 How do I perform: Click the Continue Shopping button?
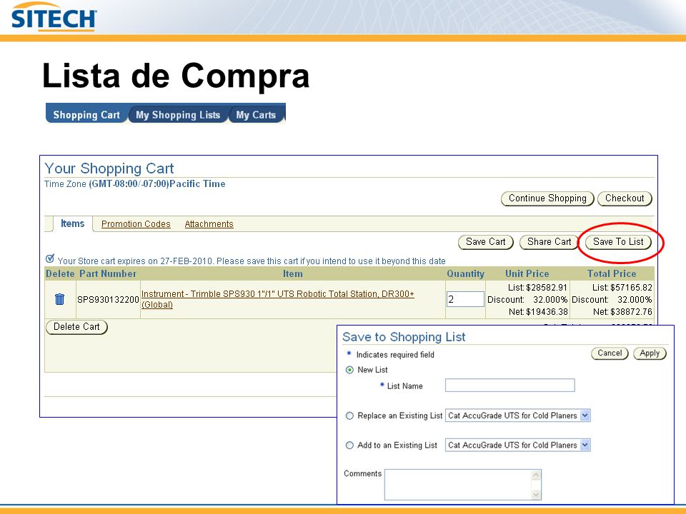[x=547, y=198]
